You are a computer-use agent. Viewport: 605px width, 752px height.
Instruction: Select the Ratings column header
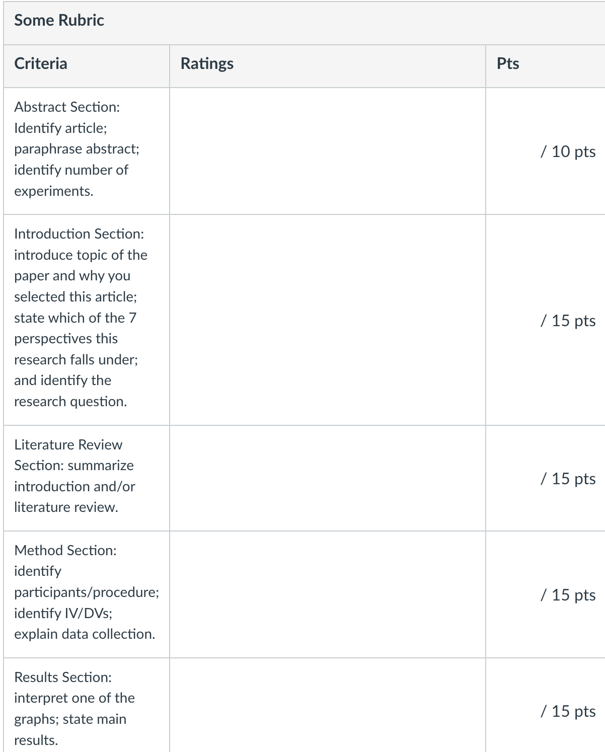[207, 64]
